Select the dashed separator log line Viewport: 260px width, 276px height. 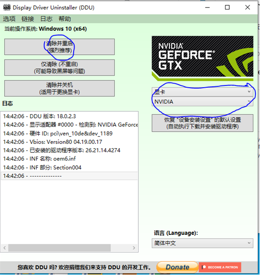[69, 176]
